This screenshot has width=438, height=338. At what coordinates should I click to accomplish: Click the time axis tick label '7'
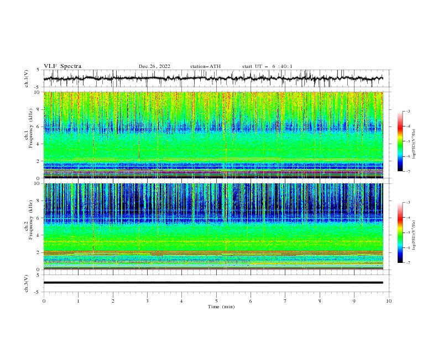[285, 301]
